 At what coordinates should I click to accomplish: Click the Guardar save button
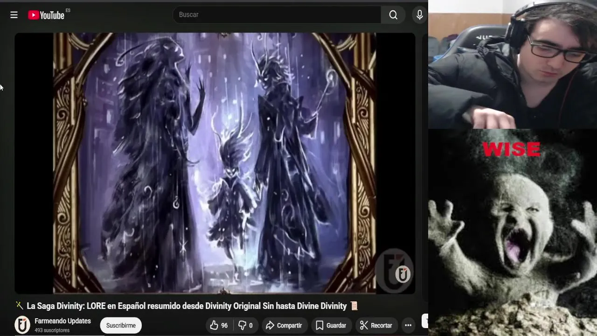[331, 325]
